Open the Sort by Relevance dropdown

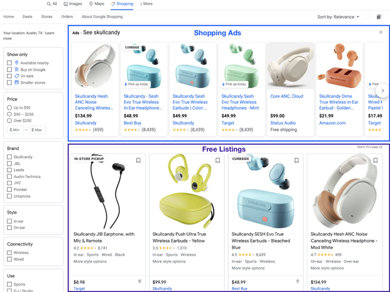(338, 17)
